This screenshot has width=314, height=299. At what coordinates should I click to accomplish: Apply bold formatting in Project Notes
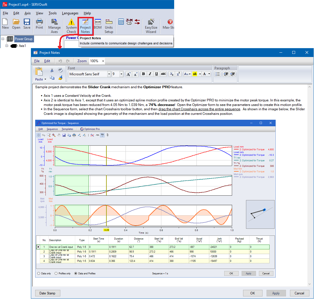coord(143,74)
